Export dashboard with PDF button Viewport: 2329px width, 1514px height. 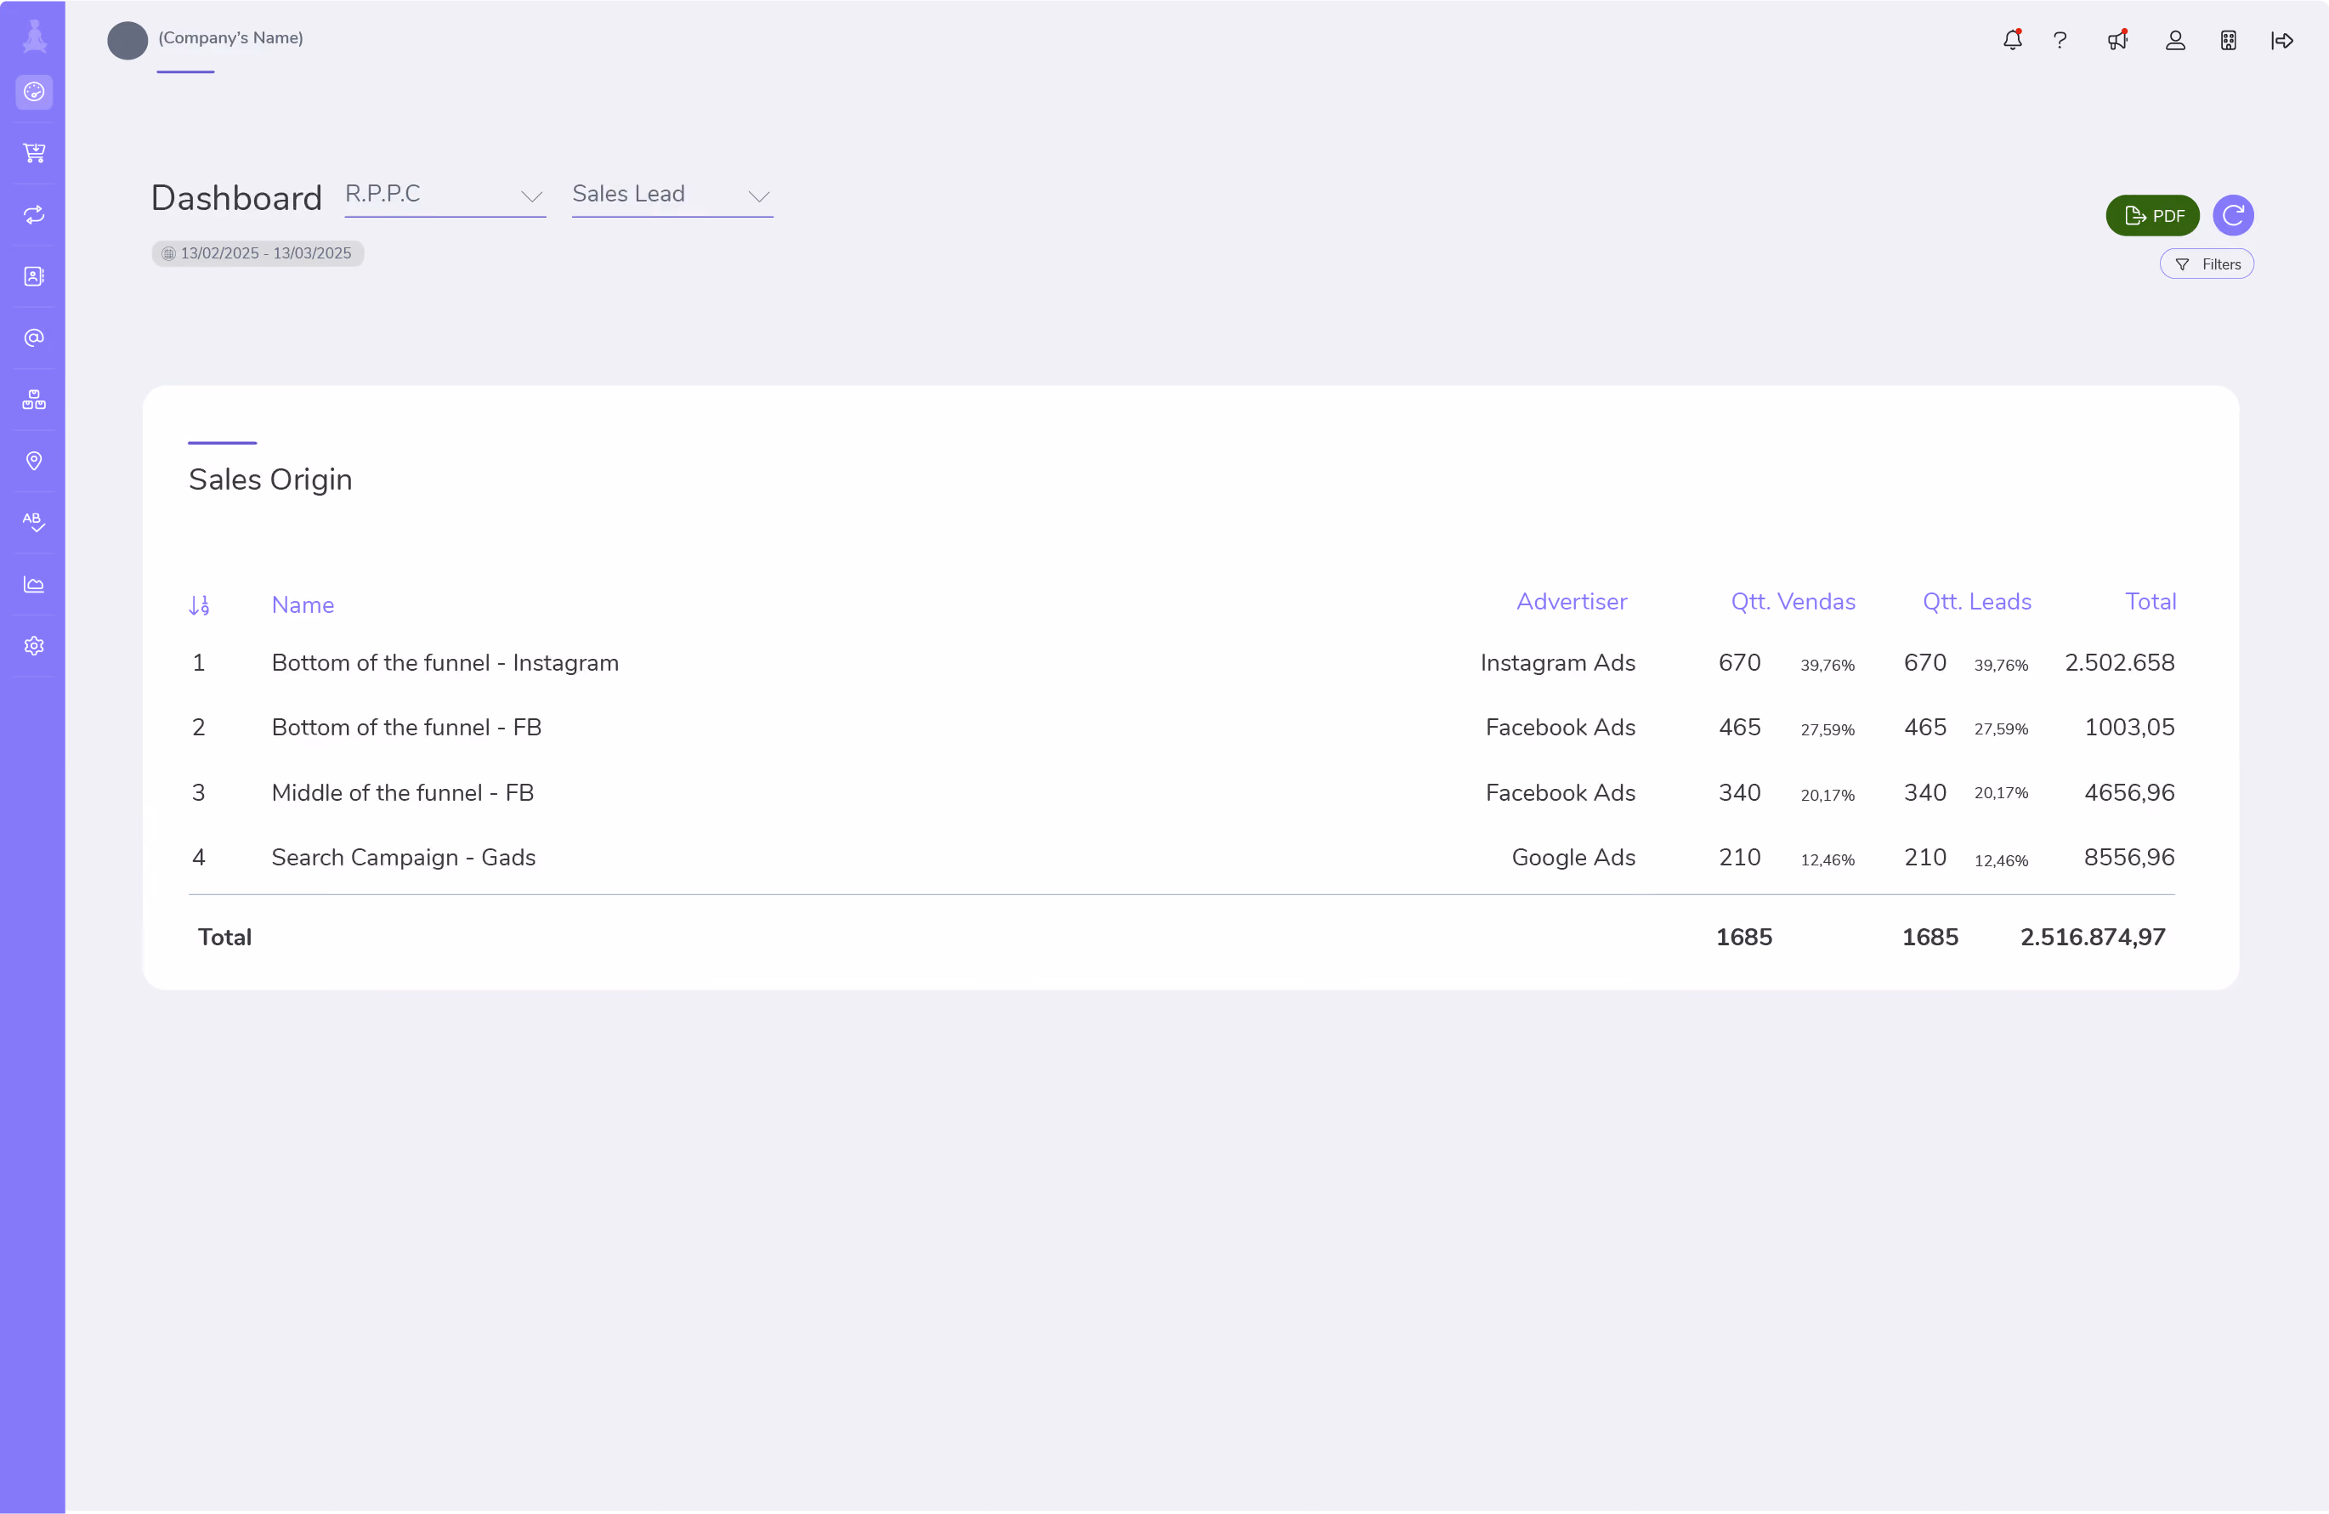click(x=2153, y=215)
